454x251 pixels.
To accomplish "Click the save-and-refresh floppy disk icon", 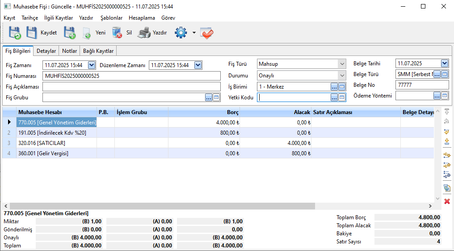I will 14,33.
